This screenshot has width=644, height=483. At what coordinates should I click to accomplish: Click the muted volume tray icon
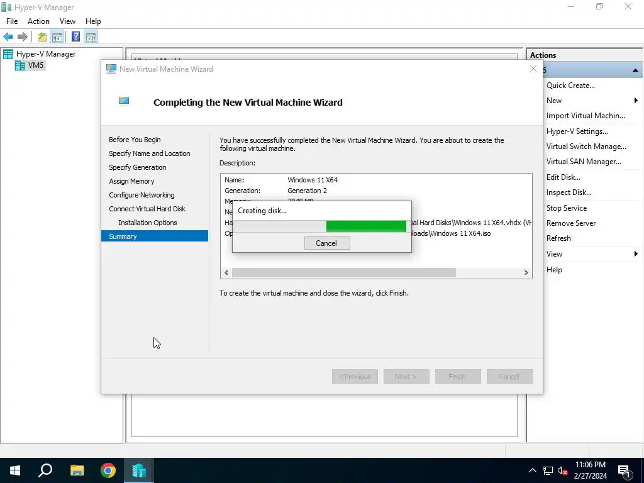click(563, 470)
